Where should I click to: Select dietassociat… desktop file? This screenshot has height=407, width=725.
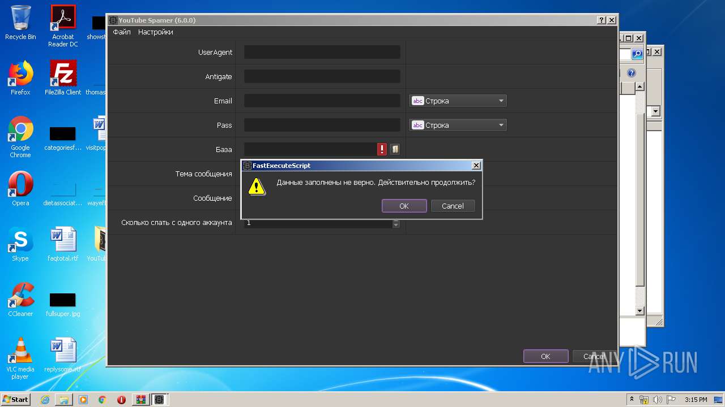coord(63,193)
